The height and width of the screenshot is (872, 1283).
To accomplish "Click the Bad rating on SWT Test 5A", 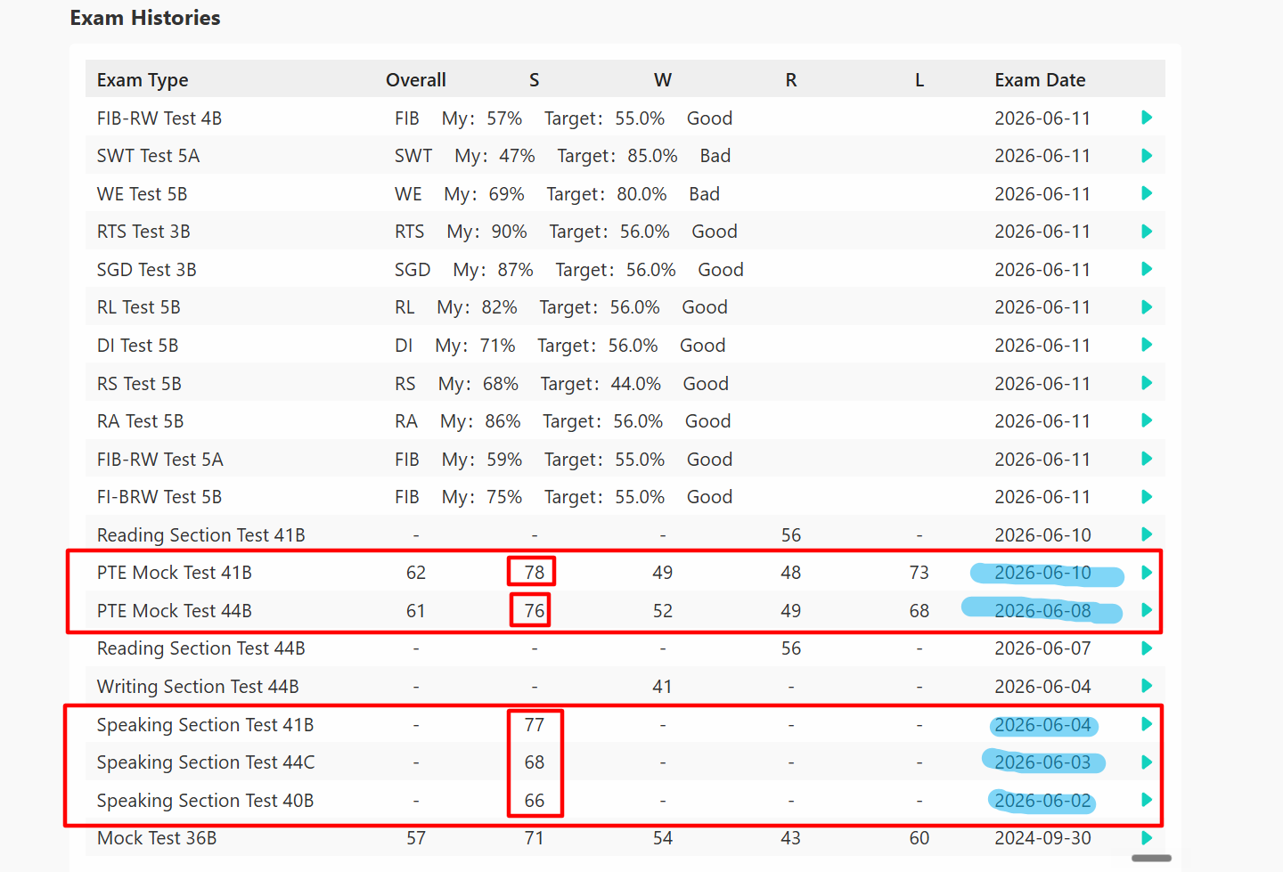I will pos(715,156).
